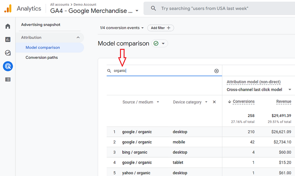Click the green check status icon

[156, 44]
